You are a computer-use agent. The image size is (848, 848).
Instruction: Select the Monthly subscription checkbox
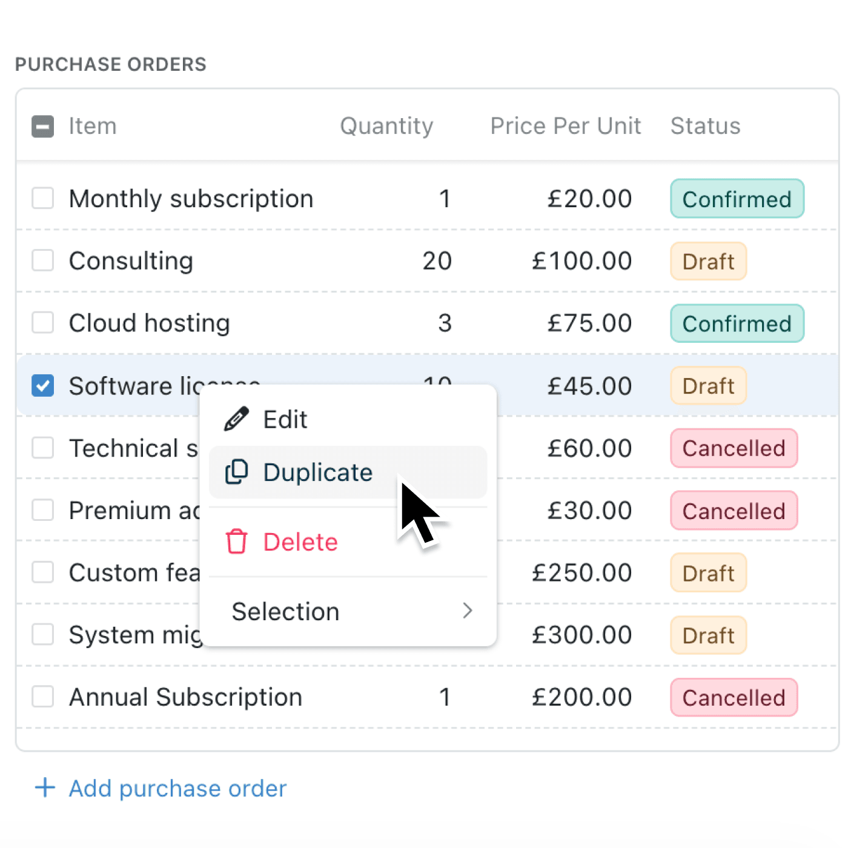click(x=42, y=198)
